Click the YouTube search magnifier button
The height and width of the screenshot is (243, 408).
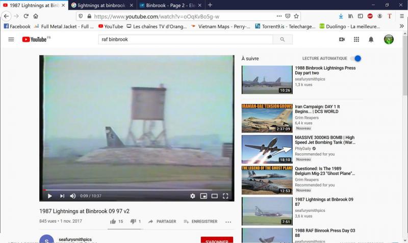point(282,39)
